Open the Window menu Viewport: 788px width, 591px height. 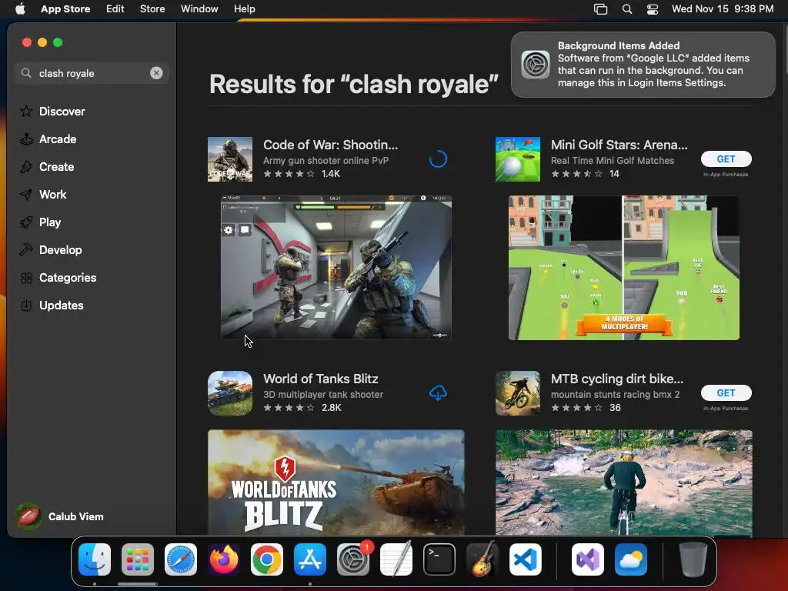click(x=199, y=8)
